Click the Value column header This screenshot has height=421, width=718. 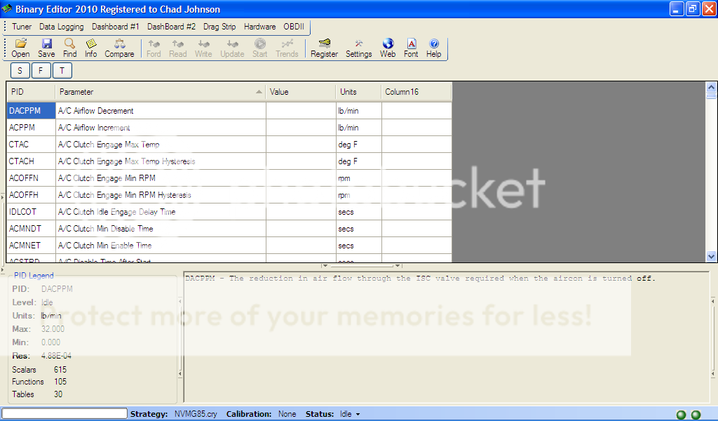point(300,92)
